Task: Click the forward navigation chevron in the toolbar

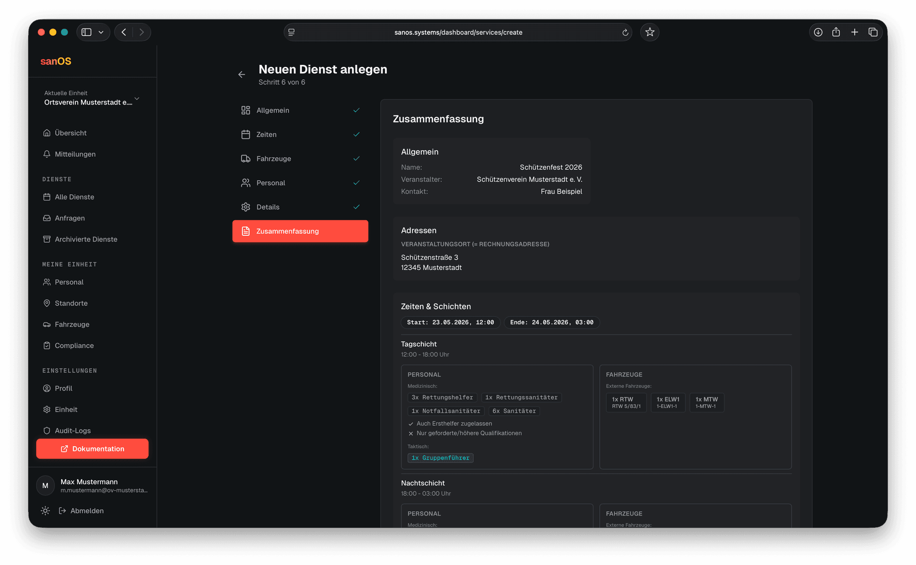Action: tap(141, 32)
